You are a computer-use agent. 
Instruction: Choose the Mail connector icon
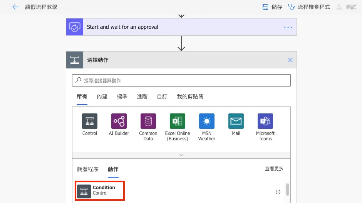pyautogui.click(x=236, y=121)
